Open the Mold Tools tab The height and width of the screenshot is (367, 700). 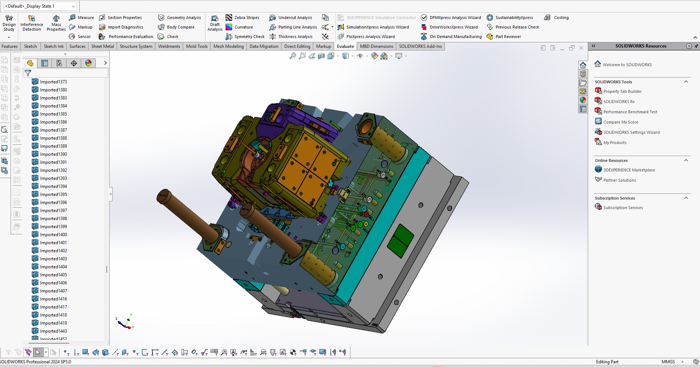click(197, 46)
